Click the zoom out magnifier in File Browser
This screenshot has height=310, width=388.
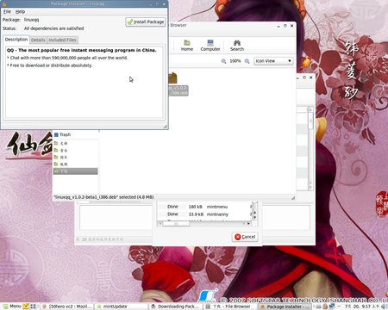click(223, 61)
